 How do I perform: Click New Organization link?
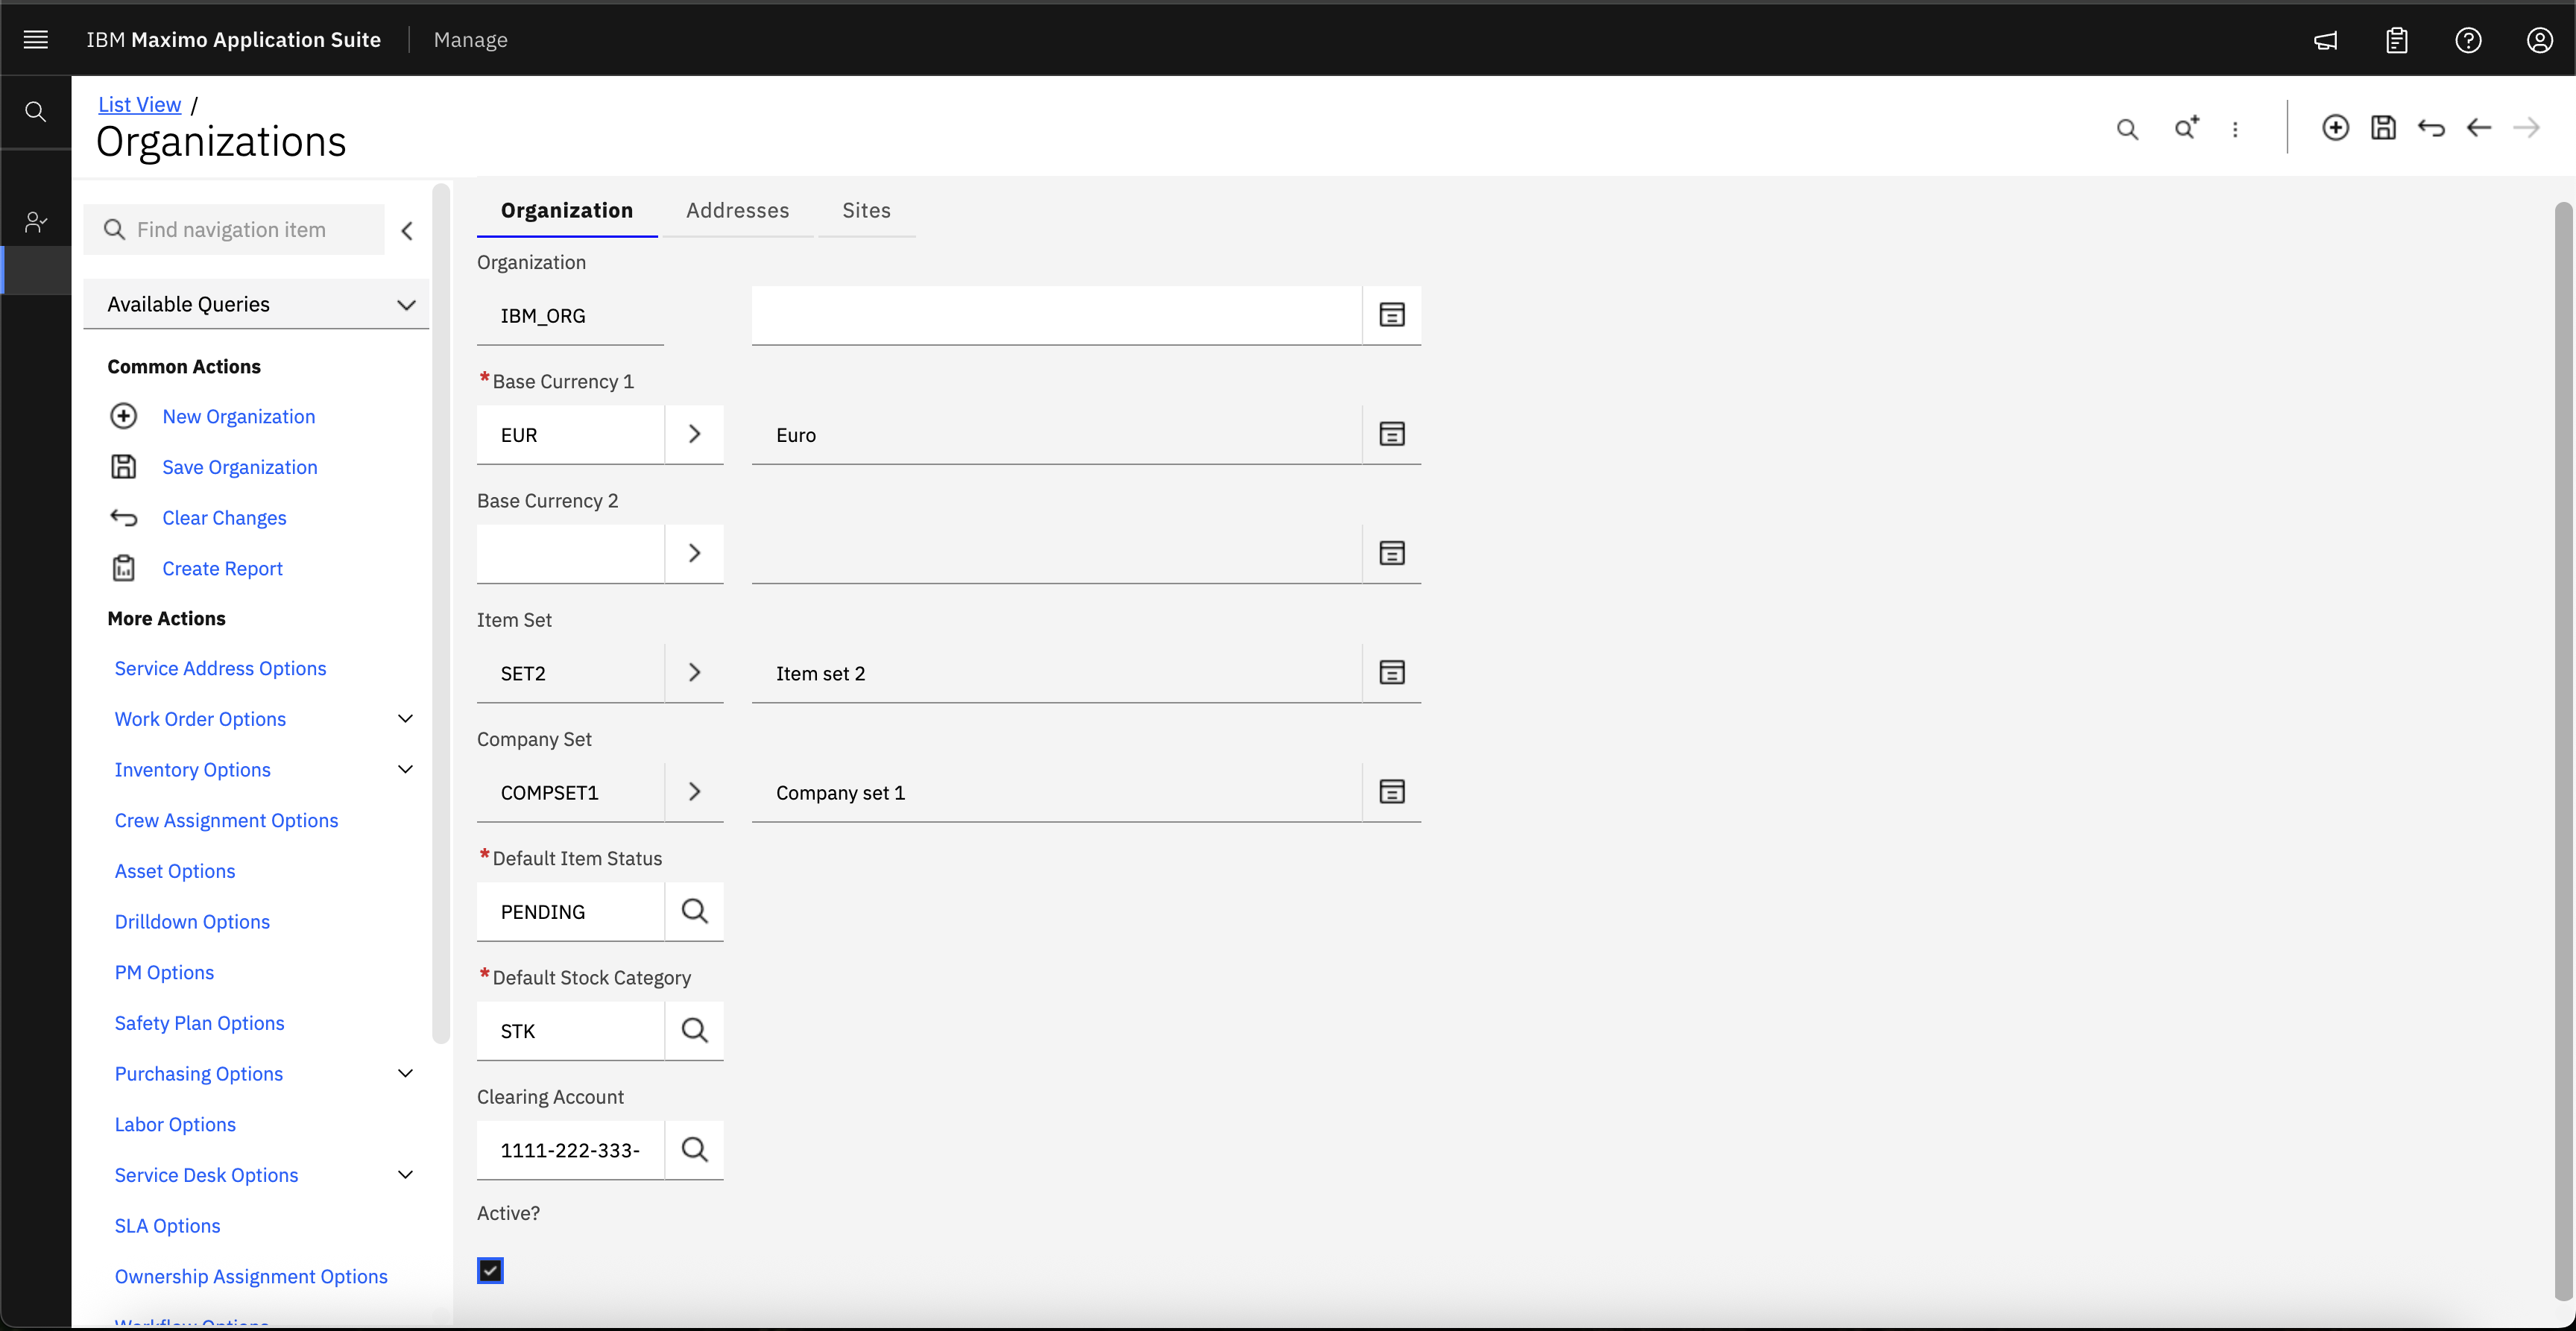pyautogui.click(x=239, y=417)
